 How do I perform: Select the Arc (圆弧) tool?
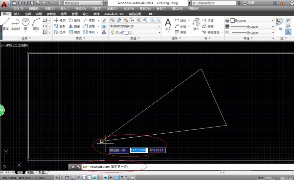36,24
